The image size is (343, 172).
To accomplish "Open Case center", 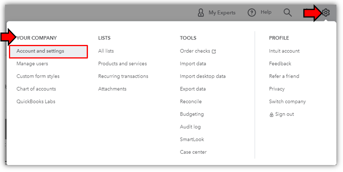I will tap(193, 152).
